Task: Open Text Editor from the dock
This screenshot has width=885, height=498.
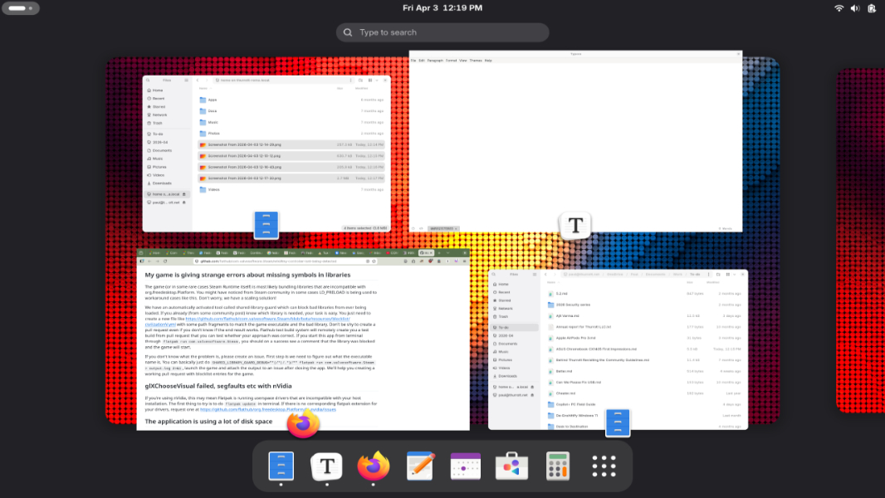Action: coord(421,466)
